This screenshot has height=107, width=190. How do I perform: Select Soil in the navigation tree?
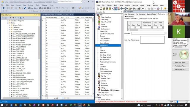(101, 48)
